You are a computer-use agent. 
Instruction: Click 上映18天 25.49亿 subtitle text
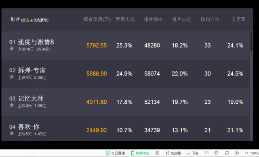pos(34,49)
